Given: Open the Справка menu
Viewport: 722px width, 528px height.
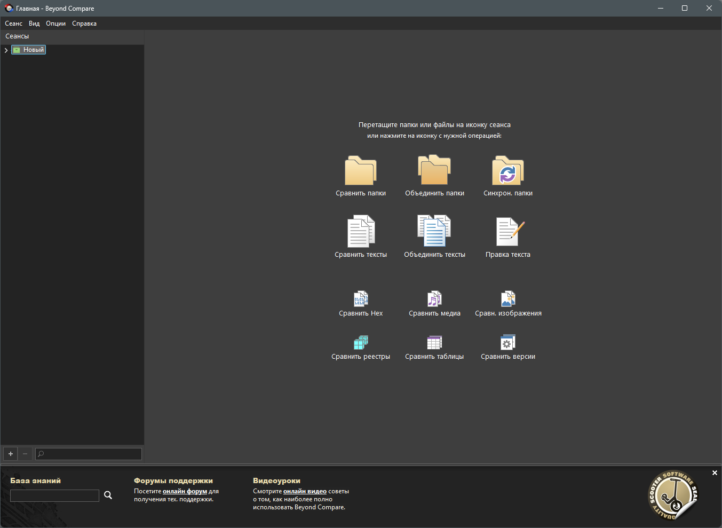Looking at the screenshot, I should [x=84, y=23].
